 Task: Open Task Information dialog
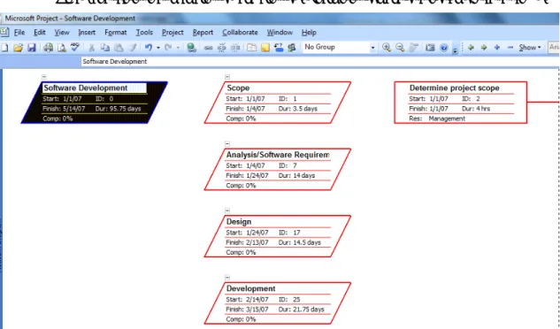click(251, 47)
